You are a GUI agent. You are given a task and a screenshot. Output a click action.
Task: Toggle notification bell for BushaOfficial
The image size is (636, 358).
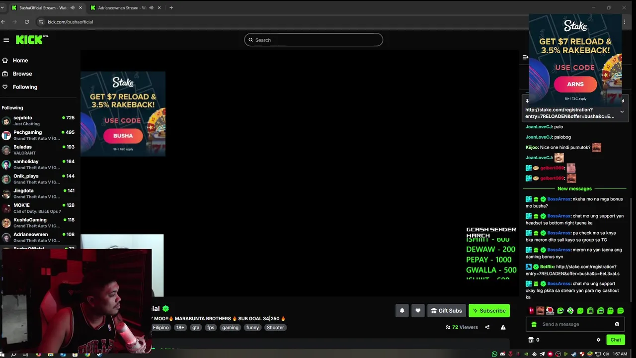pyautogui.click(x=402, y=311)
